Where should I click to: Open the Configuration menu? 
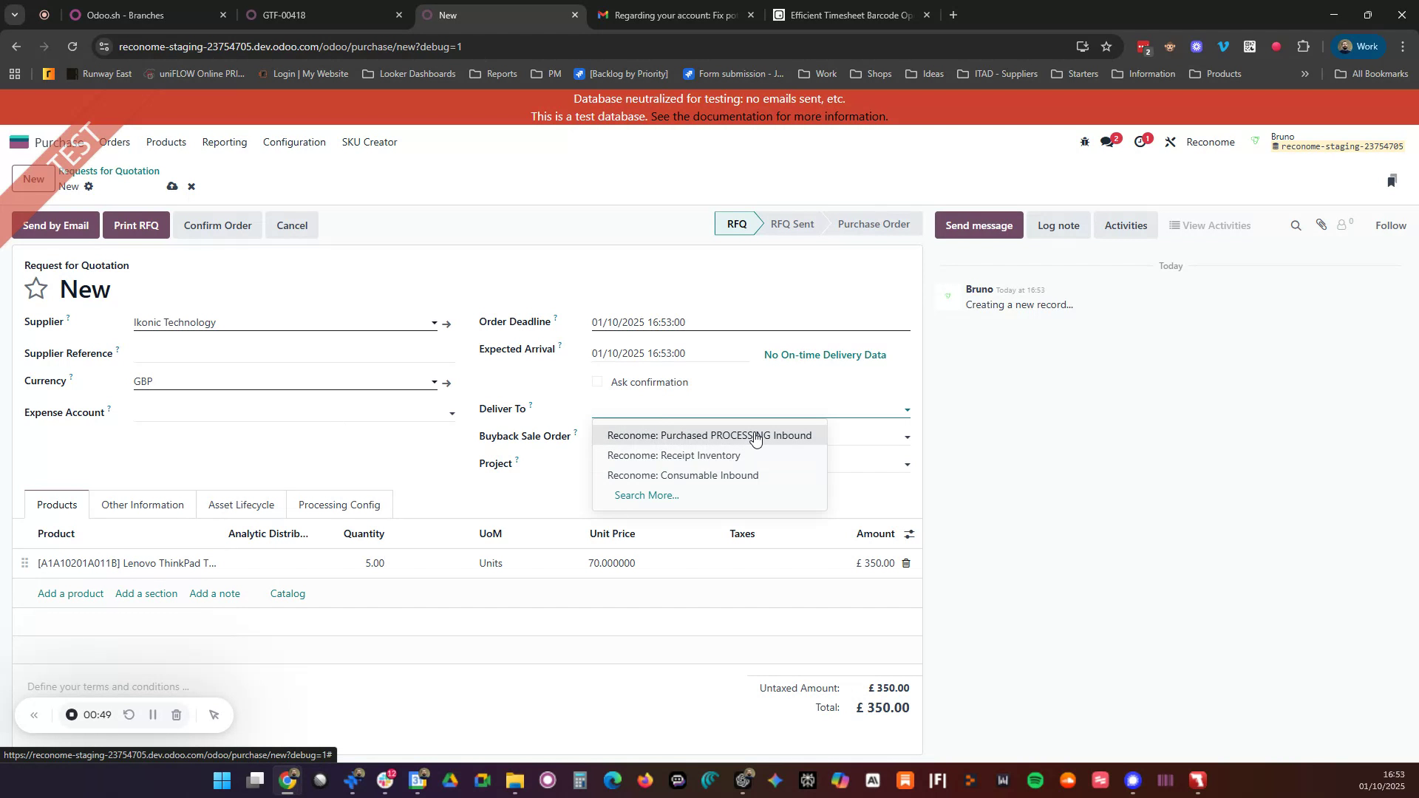[x=293, y=142]
